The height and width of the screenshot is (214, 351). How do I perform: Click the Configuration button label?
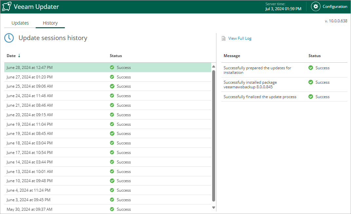[x=335, y=7]
